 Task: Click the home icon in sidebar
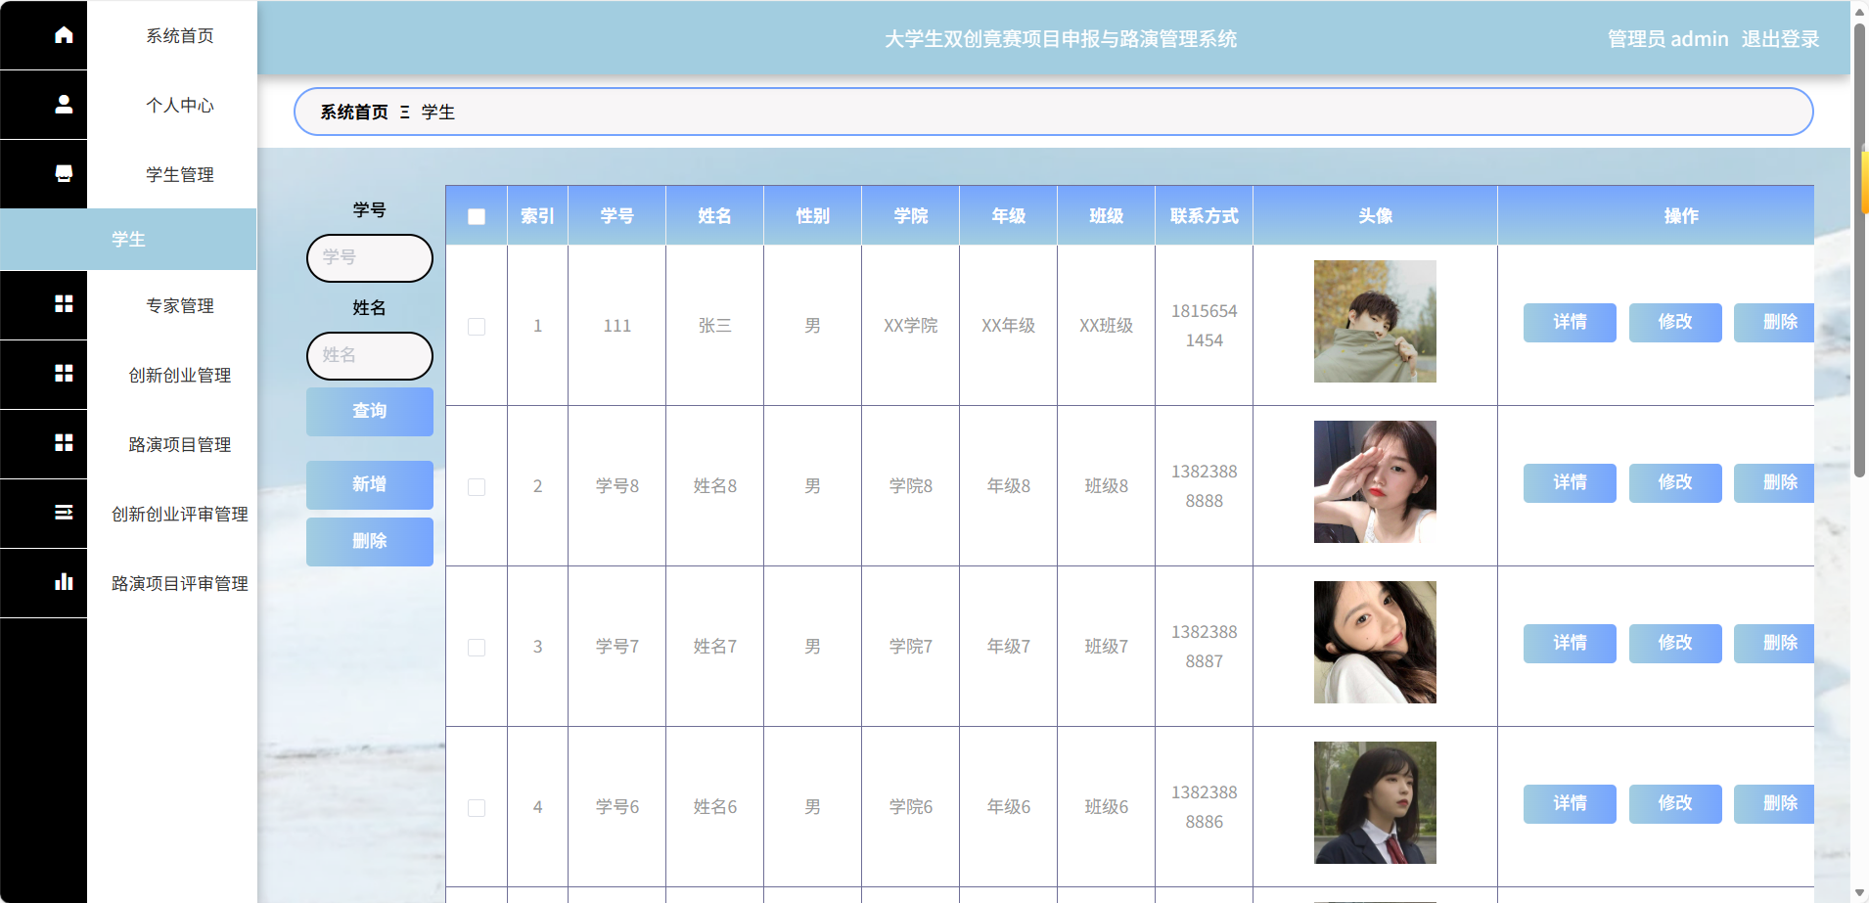(x=64, y=35)
